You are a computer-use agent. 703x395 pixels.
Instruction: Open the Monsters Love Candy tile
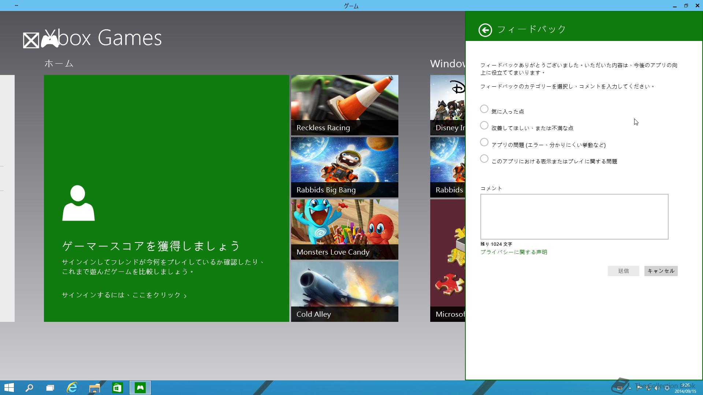(345, 229)
